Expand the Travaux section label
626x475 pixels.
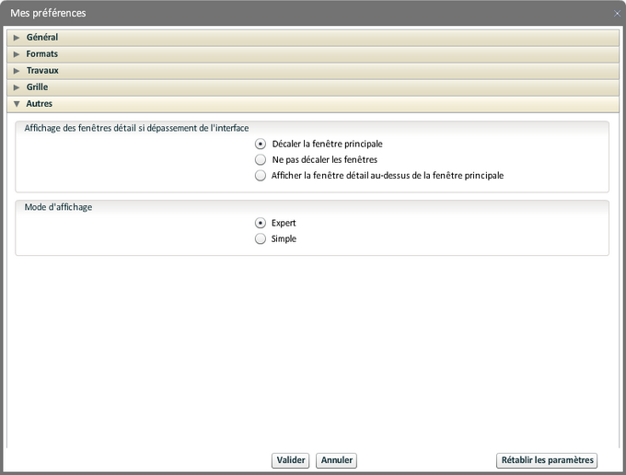[42, 71]
